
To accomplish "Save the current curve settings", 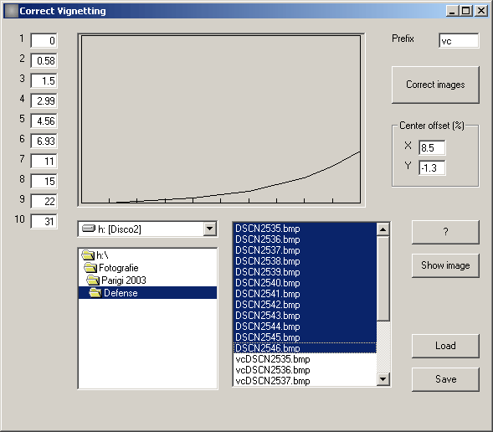I will coord(445,379).
